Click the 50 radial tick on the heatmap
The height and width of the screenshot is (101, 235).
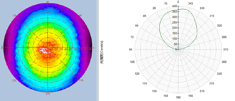(71, 49)
